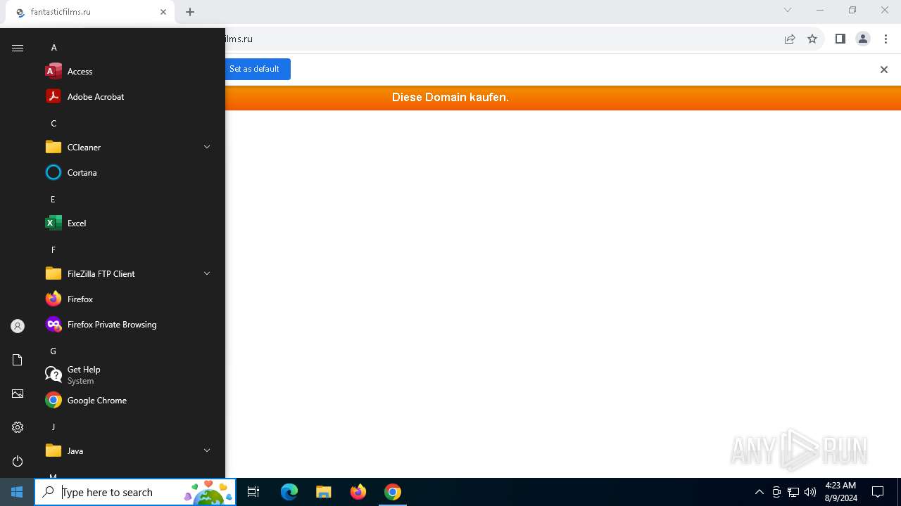Click the Power icon in Start
The image size is (901, 506).
pyautogui.click(x=18, y=461)
